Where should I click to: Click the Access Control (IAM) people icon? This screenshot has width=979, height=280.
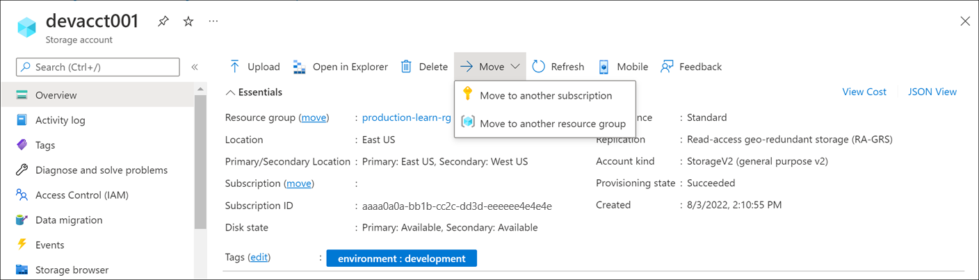pos(22,195)
